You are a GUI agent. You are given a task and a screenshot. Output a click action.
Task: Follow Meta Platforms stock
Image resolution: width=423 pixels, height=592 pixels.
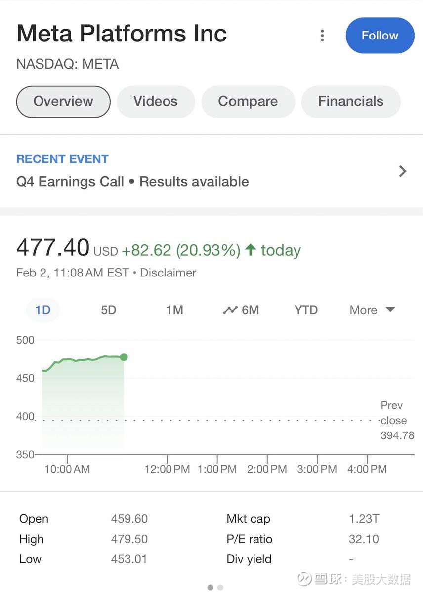coord(380,36)
